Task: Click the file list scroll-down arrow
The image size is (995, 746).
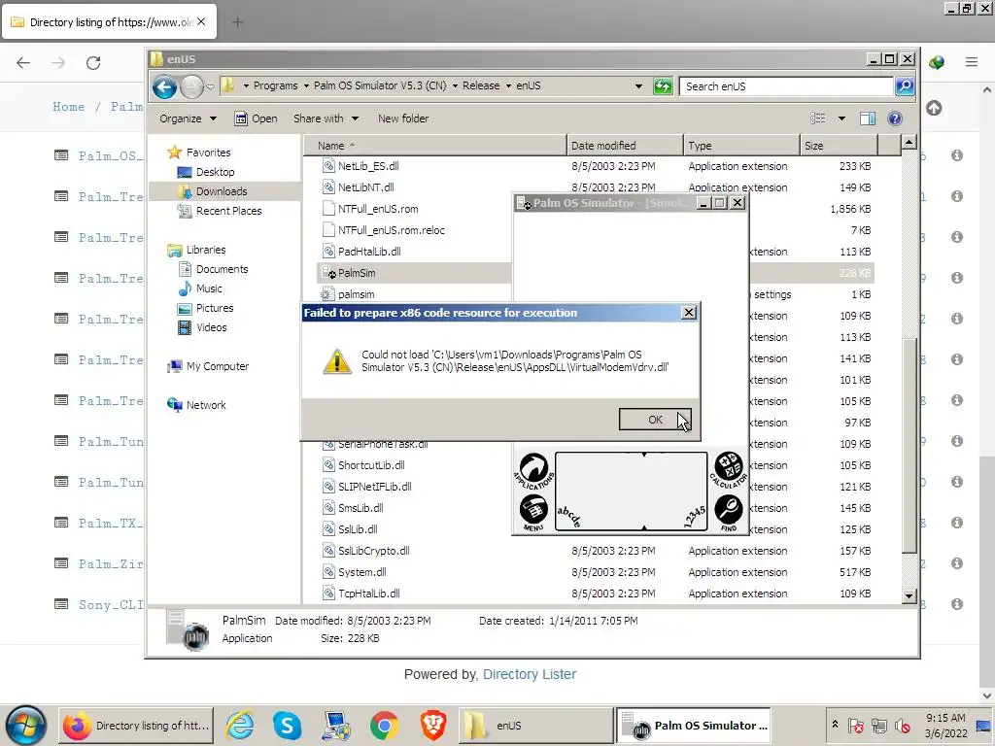Action: pos(909,595)
